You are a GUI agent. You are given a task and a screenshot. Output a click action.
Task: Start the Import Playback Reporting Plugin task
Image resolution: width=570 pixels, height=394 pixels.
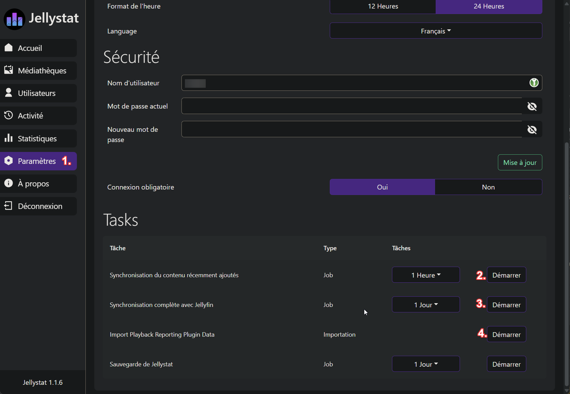506,335
